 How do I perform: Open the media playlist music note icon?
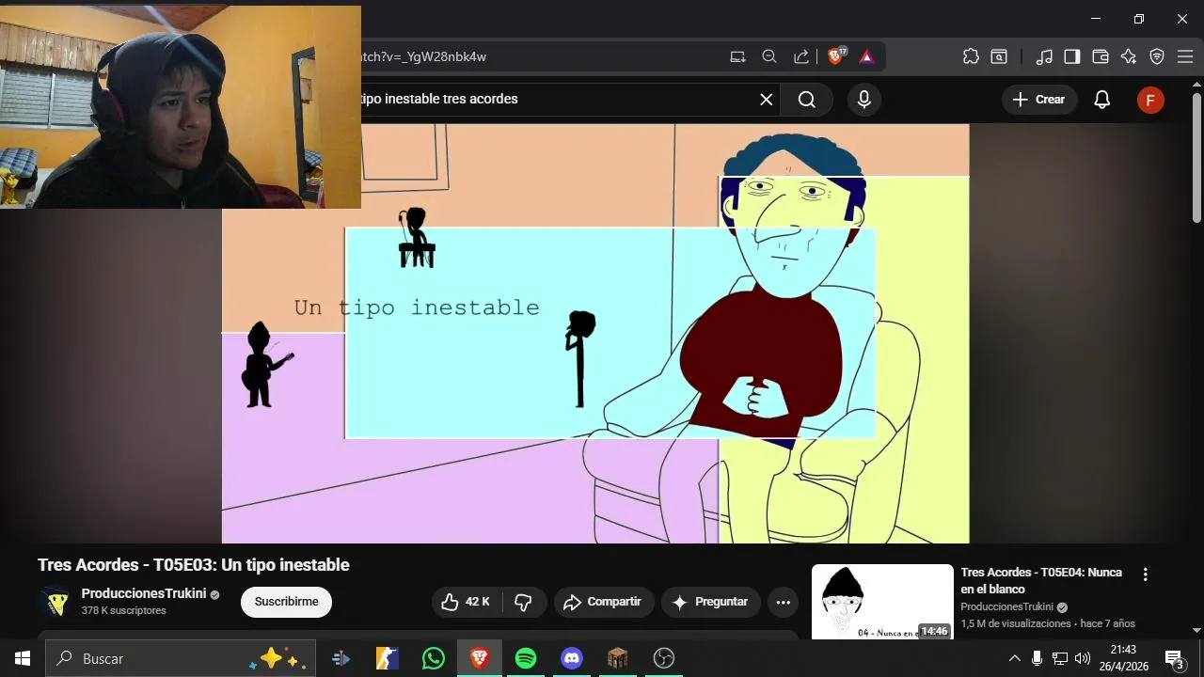[1044, 56]
